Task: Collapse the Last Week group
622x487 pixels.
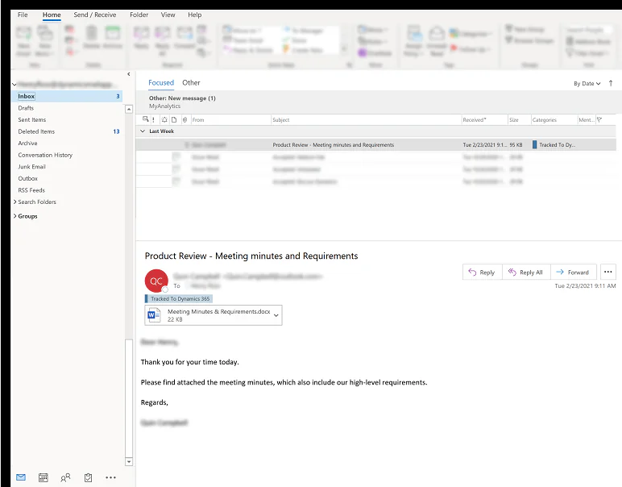Action: point(143,131)
